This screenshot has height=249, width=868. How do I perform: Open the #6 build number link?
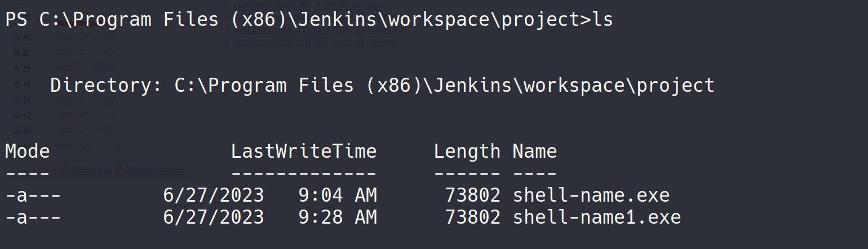coord(26,69)
